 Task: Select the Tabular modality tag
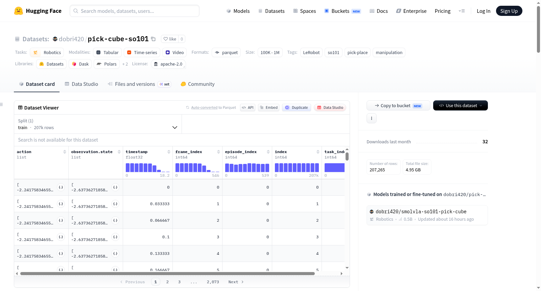108,52
